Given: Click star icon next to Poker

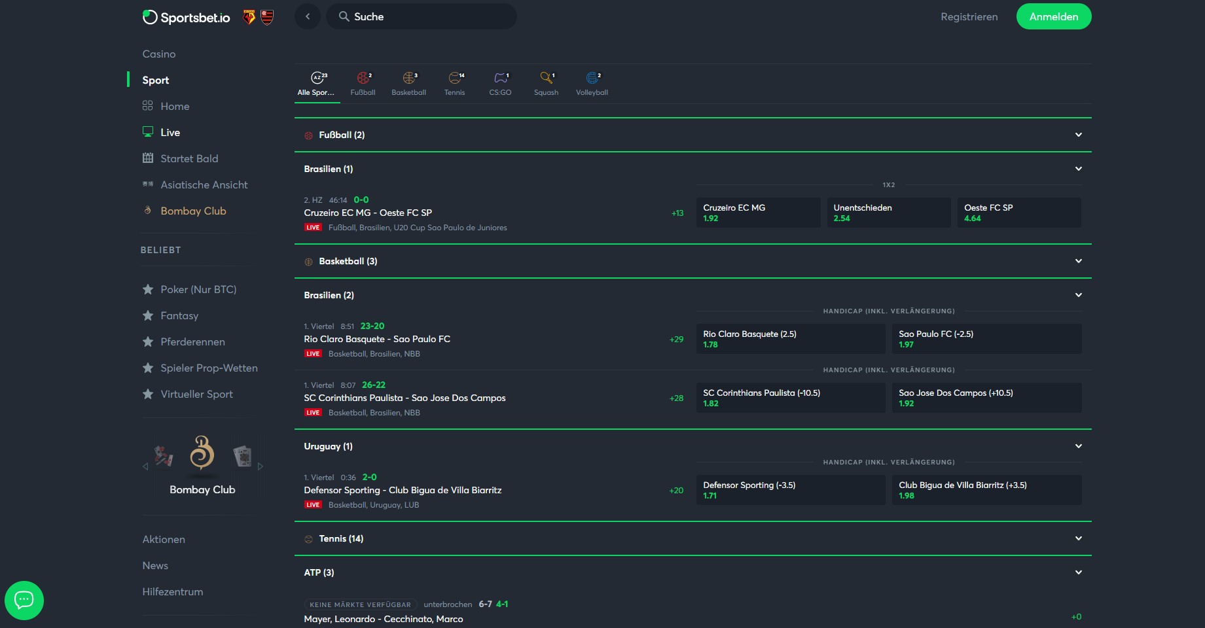Looking at the screenshot, I should point(148,289).
